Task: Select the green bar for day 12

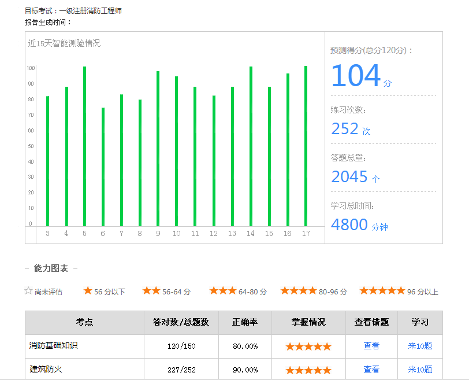Action: tap(214, 161)
